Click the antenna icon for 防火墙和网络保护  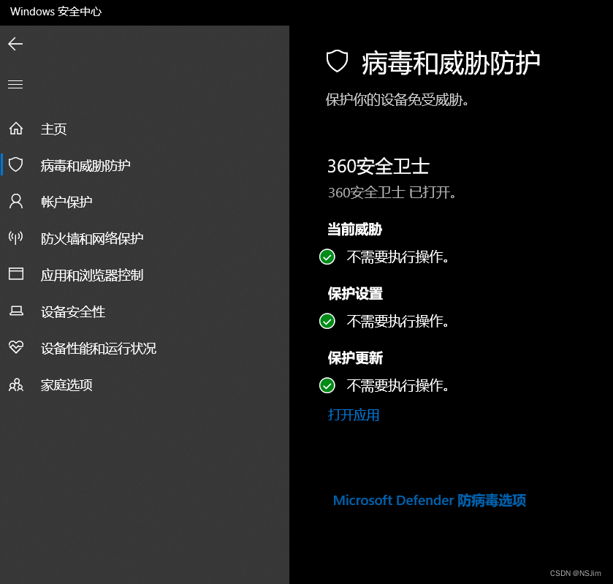coord(16,238)
